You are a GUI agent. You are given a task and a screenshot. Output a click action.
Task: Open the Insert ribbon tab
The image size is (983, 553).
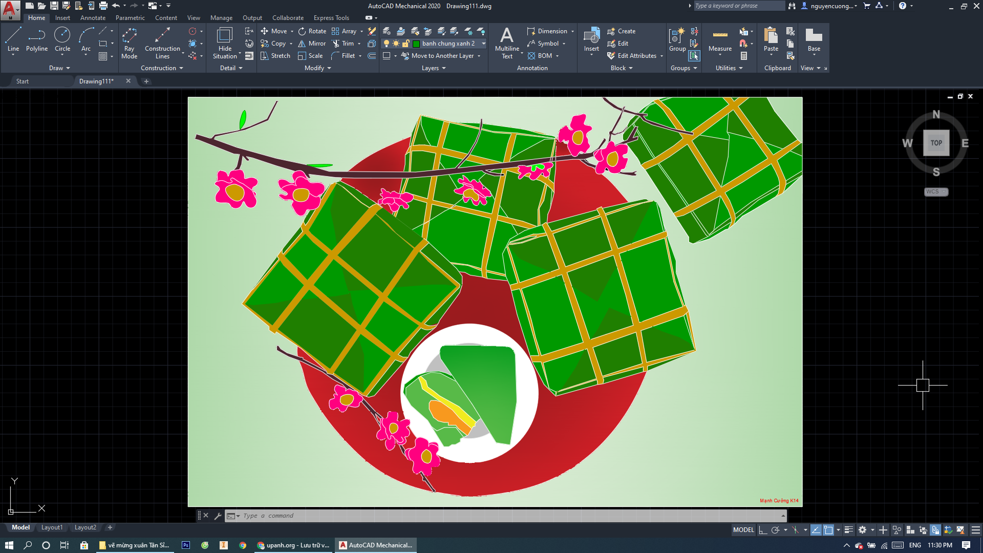[62, 18]
